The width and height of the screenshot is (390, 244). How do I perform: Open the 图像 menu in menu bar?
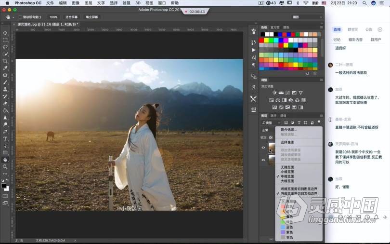[x=76, y=3]
